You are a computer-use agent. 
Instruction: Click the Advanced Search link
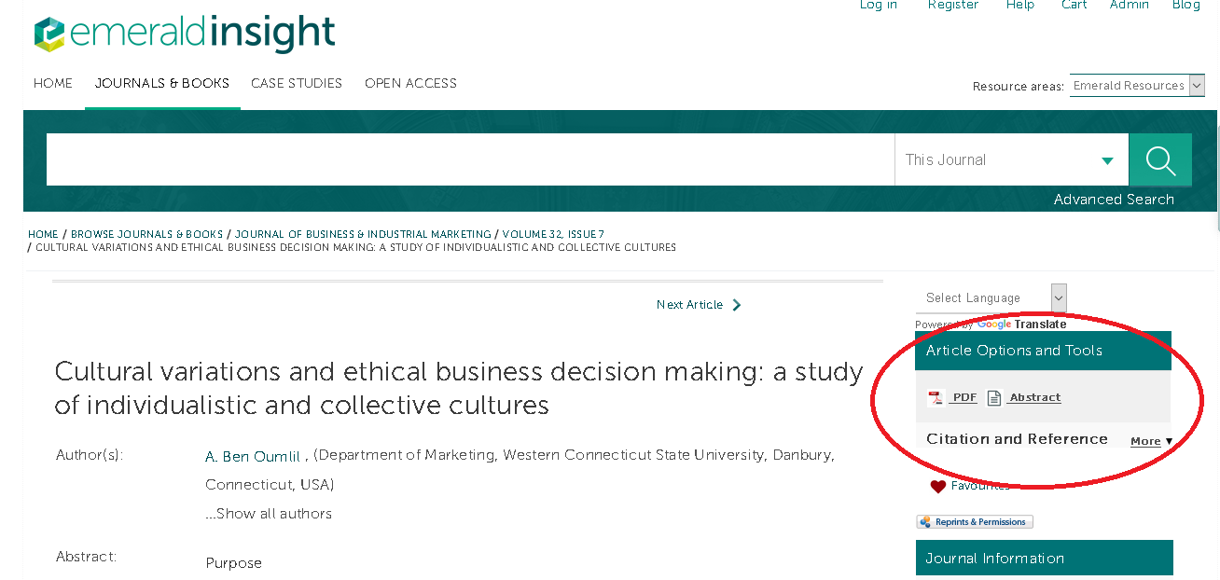click(1114, 200)
